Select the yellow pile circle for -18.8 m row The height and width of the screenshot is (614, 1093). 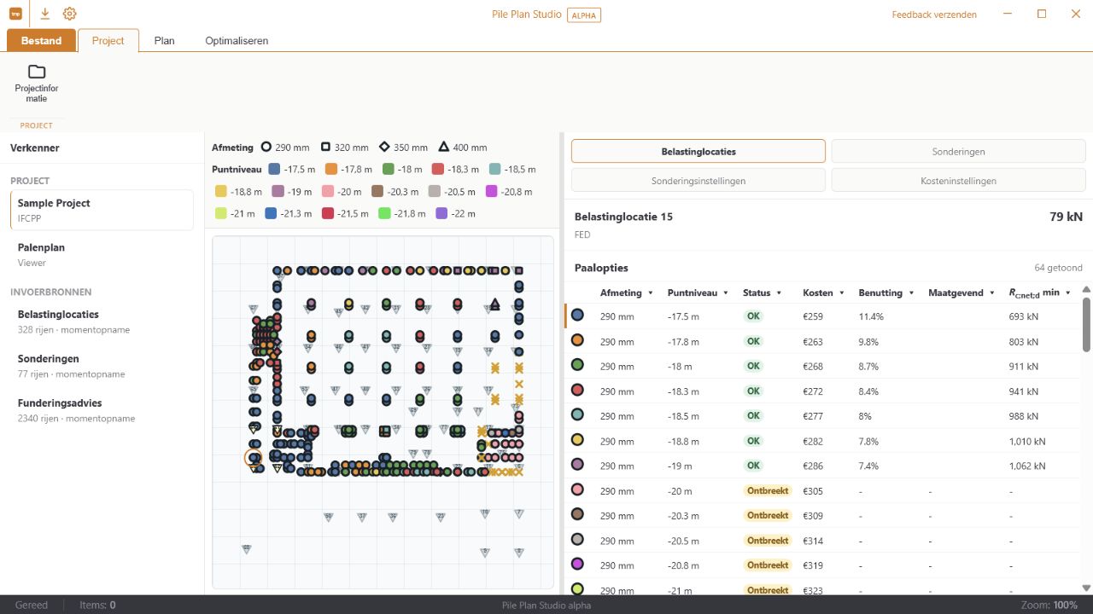[577, 440]
